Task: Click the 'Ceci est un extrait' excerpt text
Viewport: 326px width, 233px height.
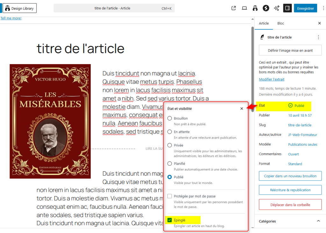Action: pyautogui.click(x=288, y=67)
